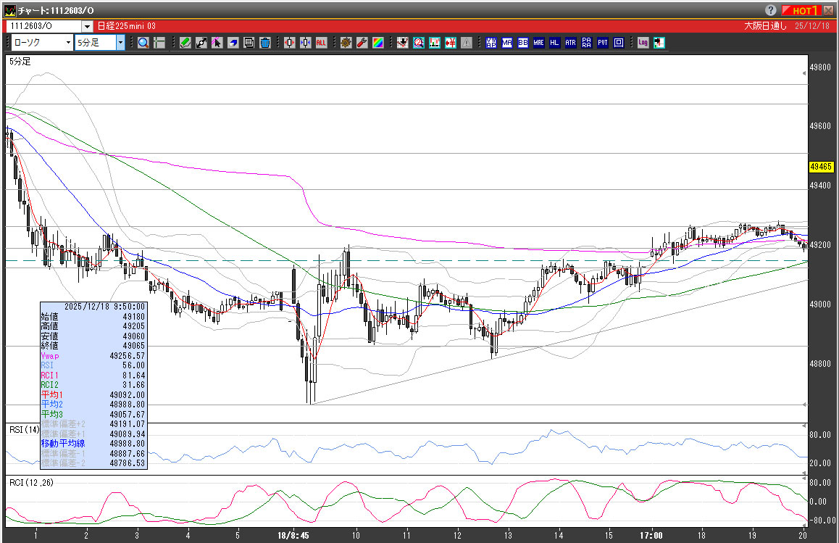Select the trendline pencil drawing tool
Screen dimensions: 839x543
(185, 43)
